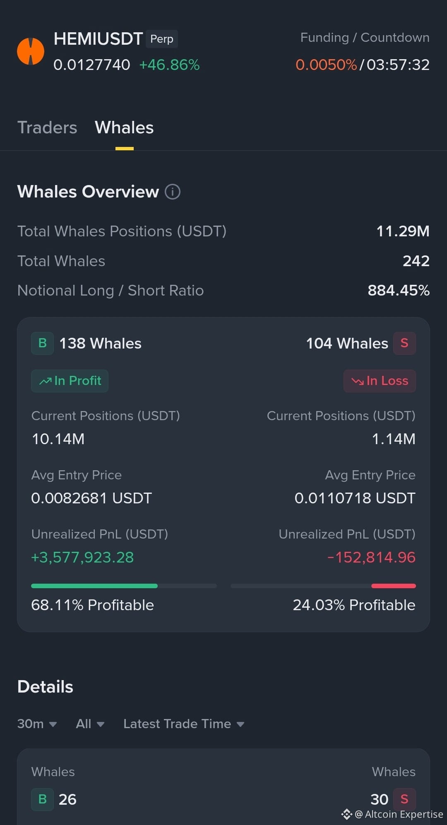Open the Whales Overview info icon
Image resolution: width=447 pixels, height=825 pixels.
(x=173, y=192)
